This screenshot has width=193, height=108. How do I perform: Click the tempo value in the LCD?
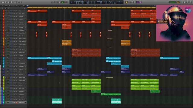(99, 1)
